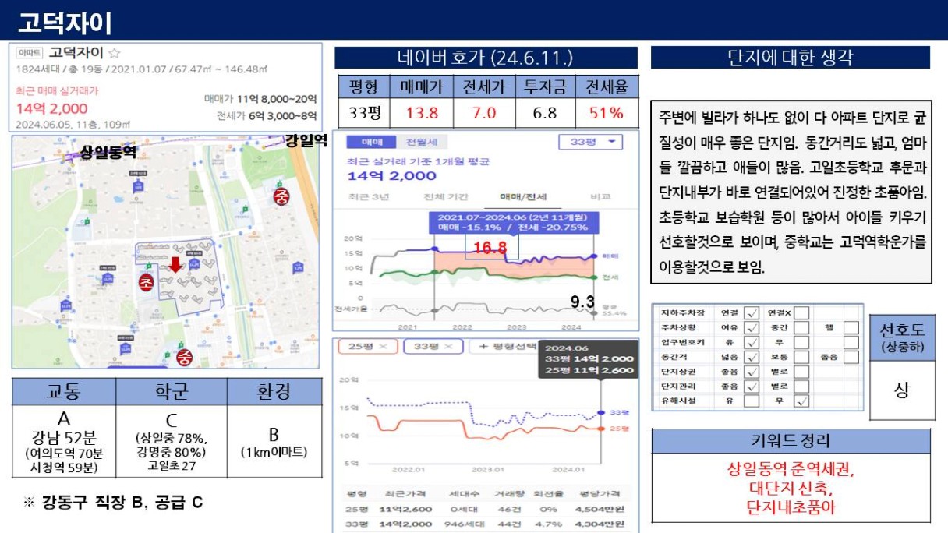The width and height of the screenshot is (948, 533).
Task: Toggle the 단지관리 별로 checkbox
Action: (801, 387)
